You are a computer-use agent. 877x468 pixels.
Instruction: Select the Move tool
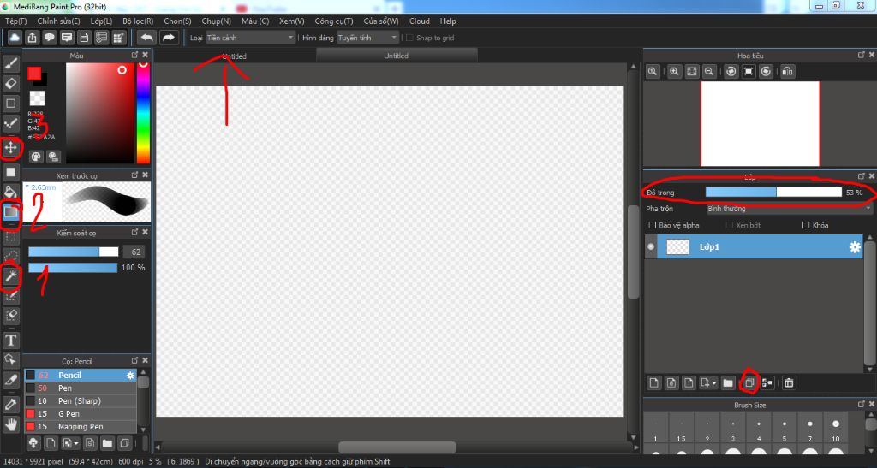[11, 148]
